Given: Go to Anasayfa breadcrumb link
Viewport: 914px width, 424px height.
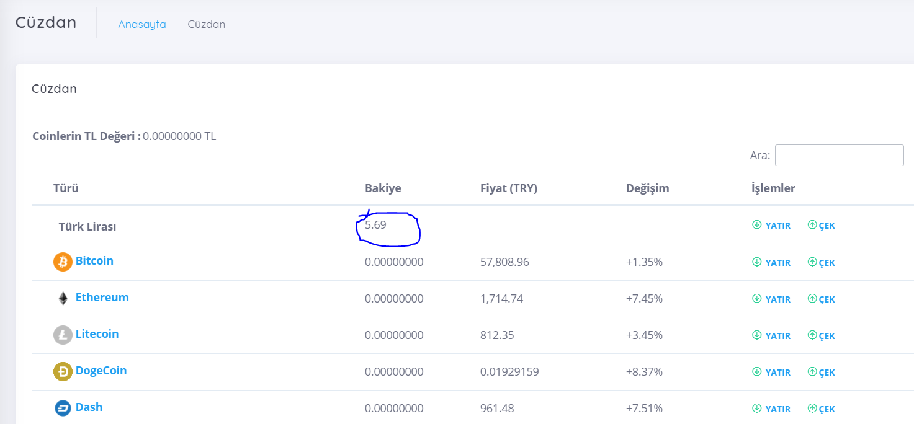Looking at the screenshot, I should [x=142, y=24].
